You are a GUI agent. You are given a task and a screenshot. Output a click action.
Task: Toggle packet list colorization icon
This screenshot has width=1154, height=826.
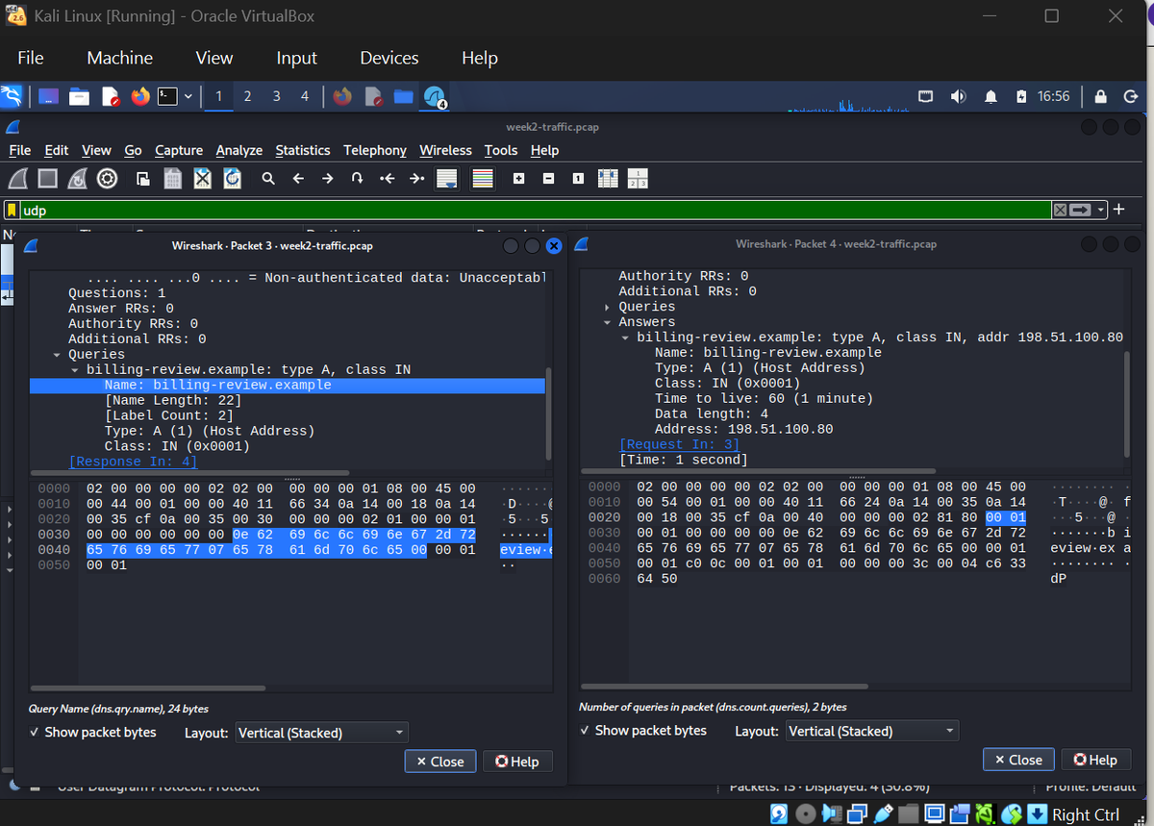482,179
